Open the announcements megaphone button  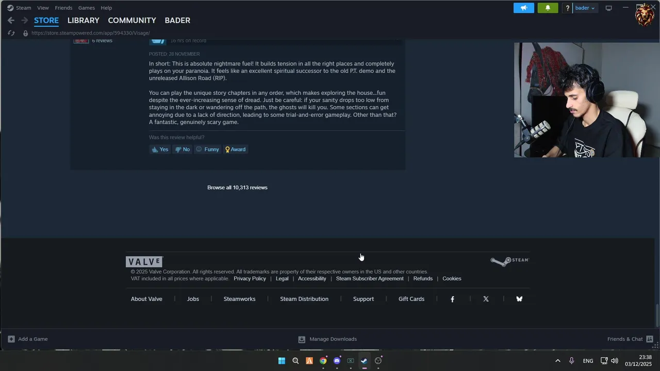click(x=524, y=8)
